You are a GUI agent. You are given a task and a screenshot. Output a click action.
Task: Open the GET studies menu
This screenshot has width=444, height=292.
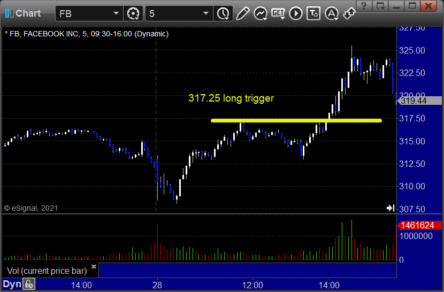click(278, 13)
